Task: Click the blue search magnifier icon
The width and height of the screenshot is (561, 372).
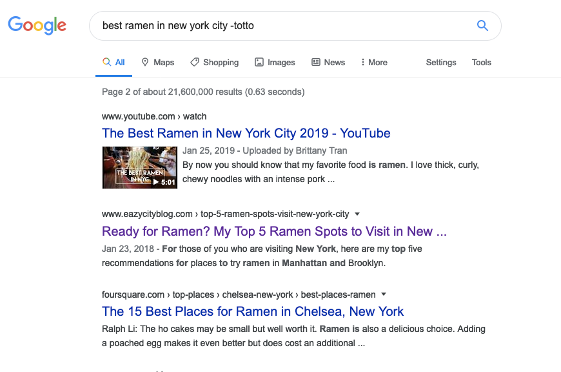Action: [x=482, y=25]
